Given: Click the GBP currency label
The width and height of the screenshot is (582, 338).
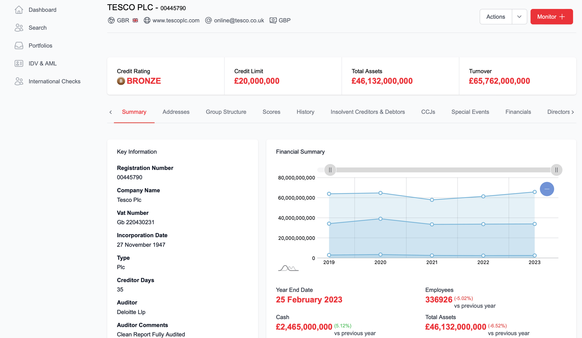Looking at the screenshot, I should pyautogui.click(x=285, y=20).
